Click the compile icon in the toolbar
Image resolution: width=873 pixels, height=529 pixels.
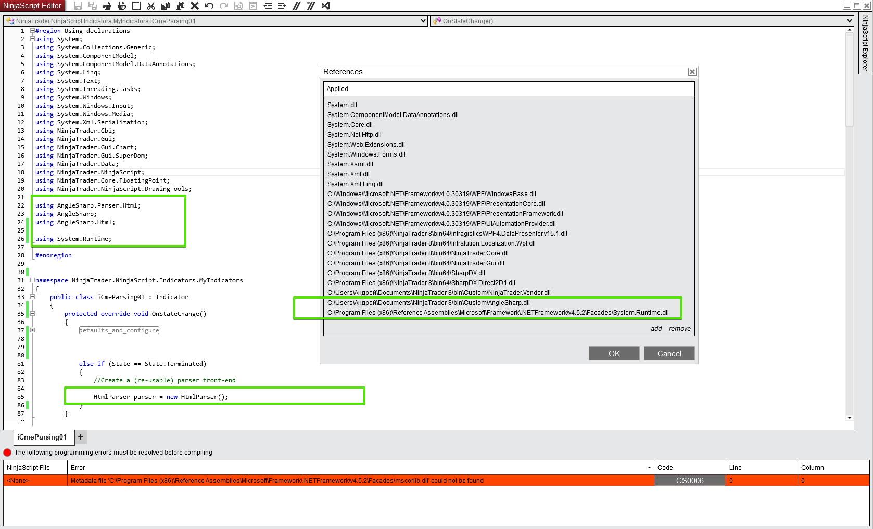253,6
